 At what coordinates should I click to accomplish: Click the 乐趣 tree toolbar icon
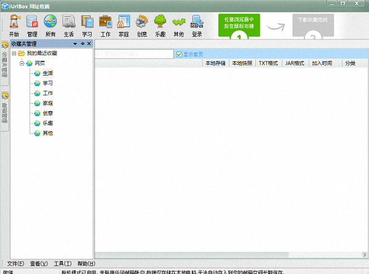pos(160,25)
